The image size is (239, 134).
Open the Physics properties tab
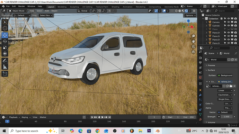(201, 105)
